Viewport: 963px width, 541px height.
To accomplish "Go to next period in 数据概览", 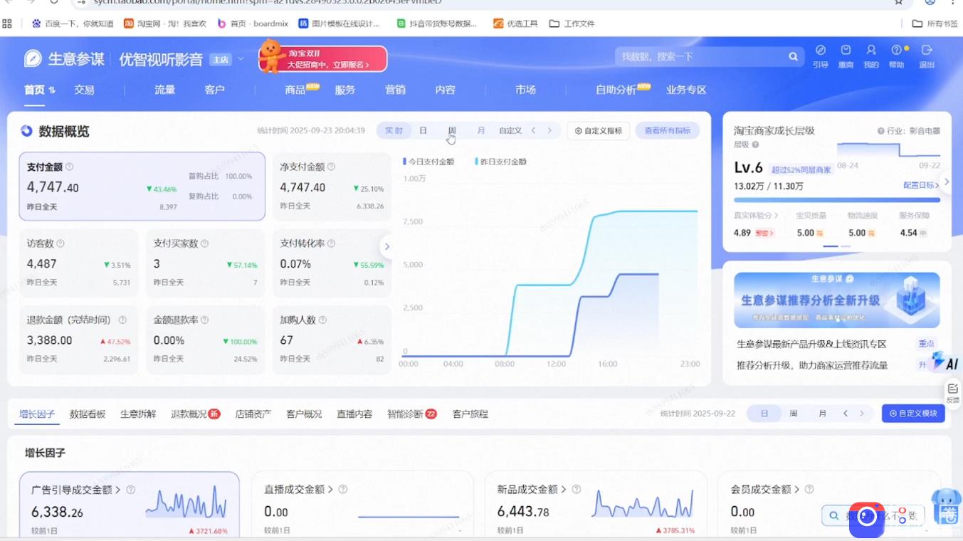I will tap(549, 131).
